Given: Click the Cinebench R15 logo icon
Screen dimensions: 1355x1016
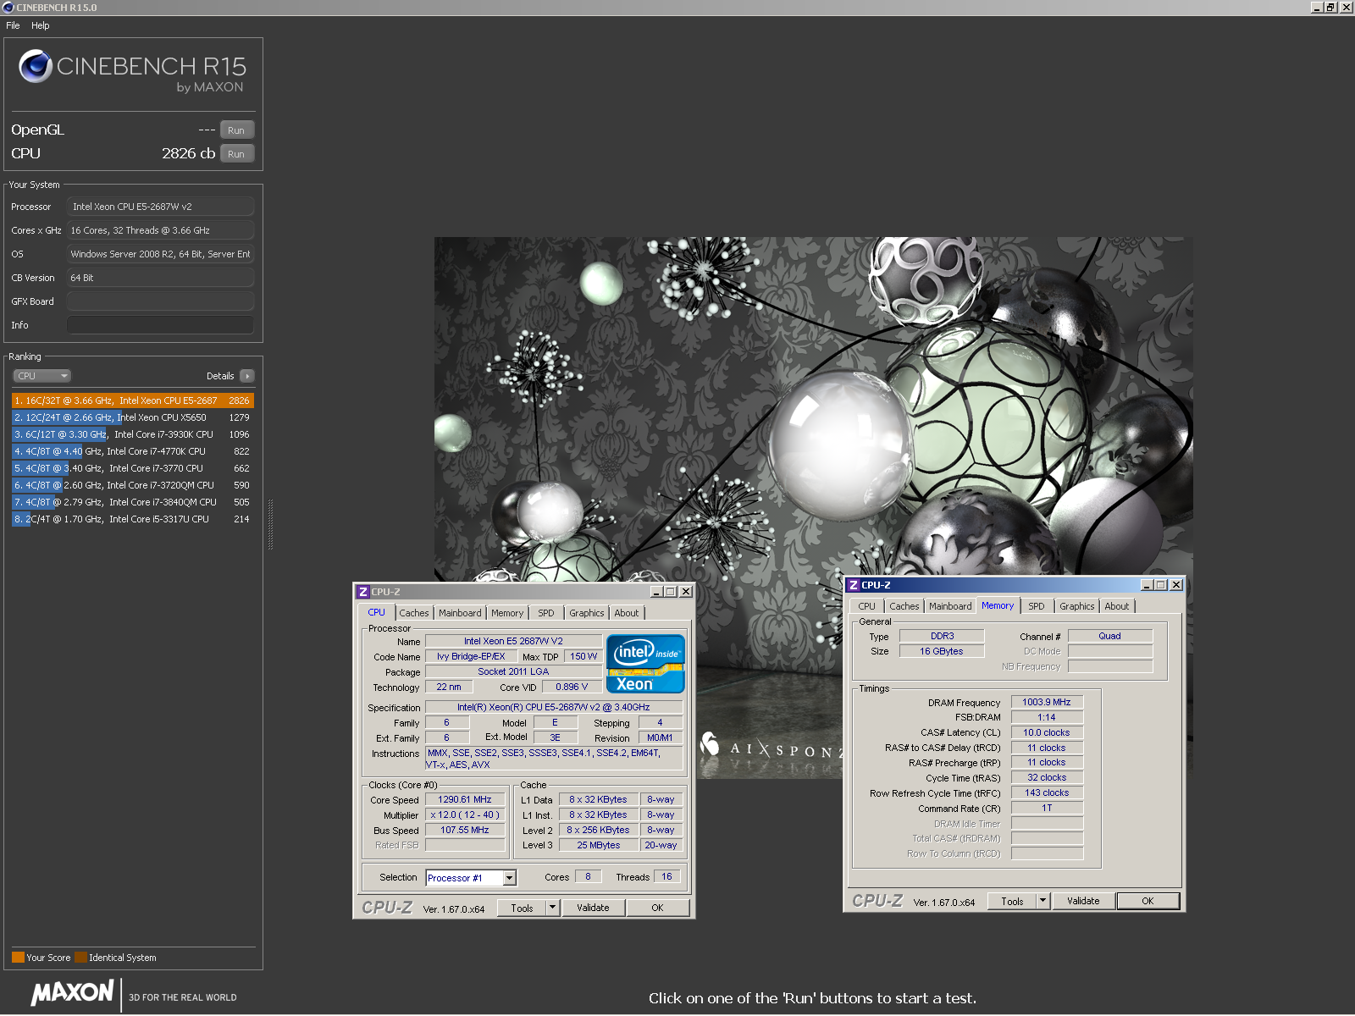Looking at the screenshot, I should (x=36, y=66).
